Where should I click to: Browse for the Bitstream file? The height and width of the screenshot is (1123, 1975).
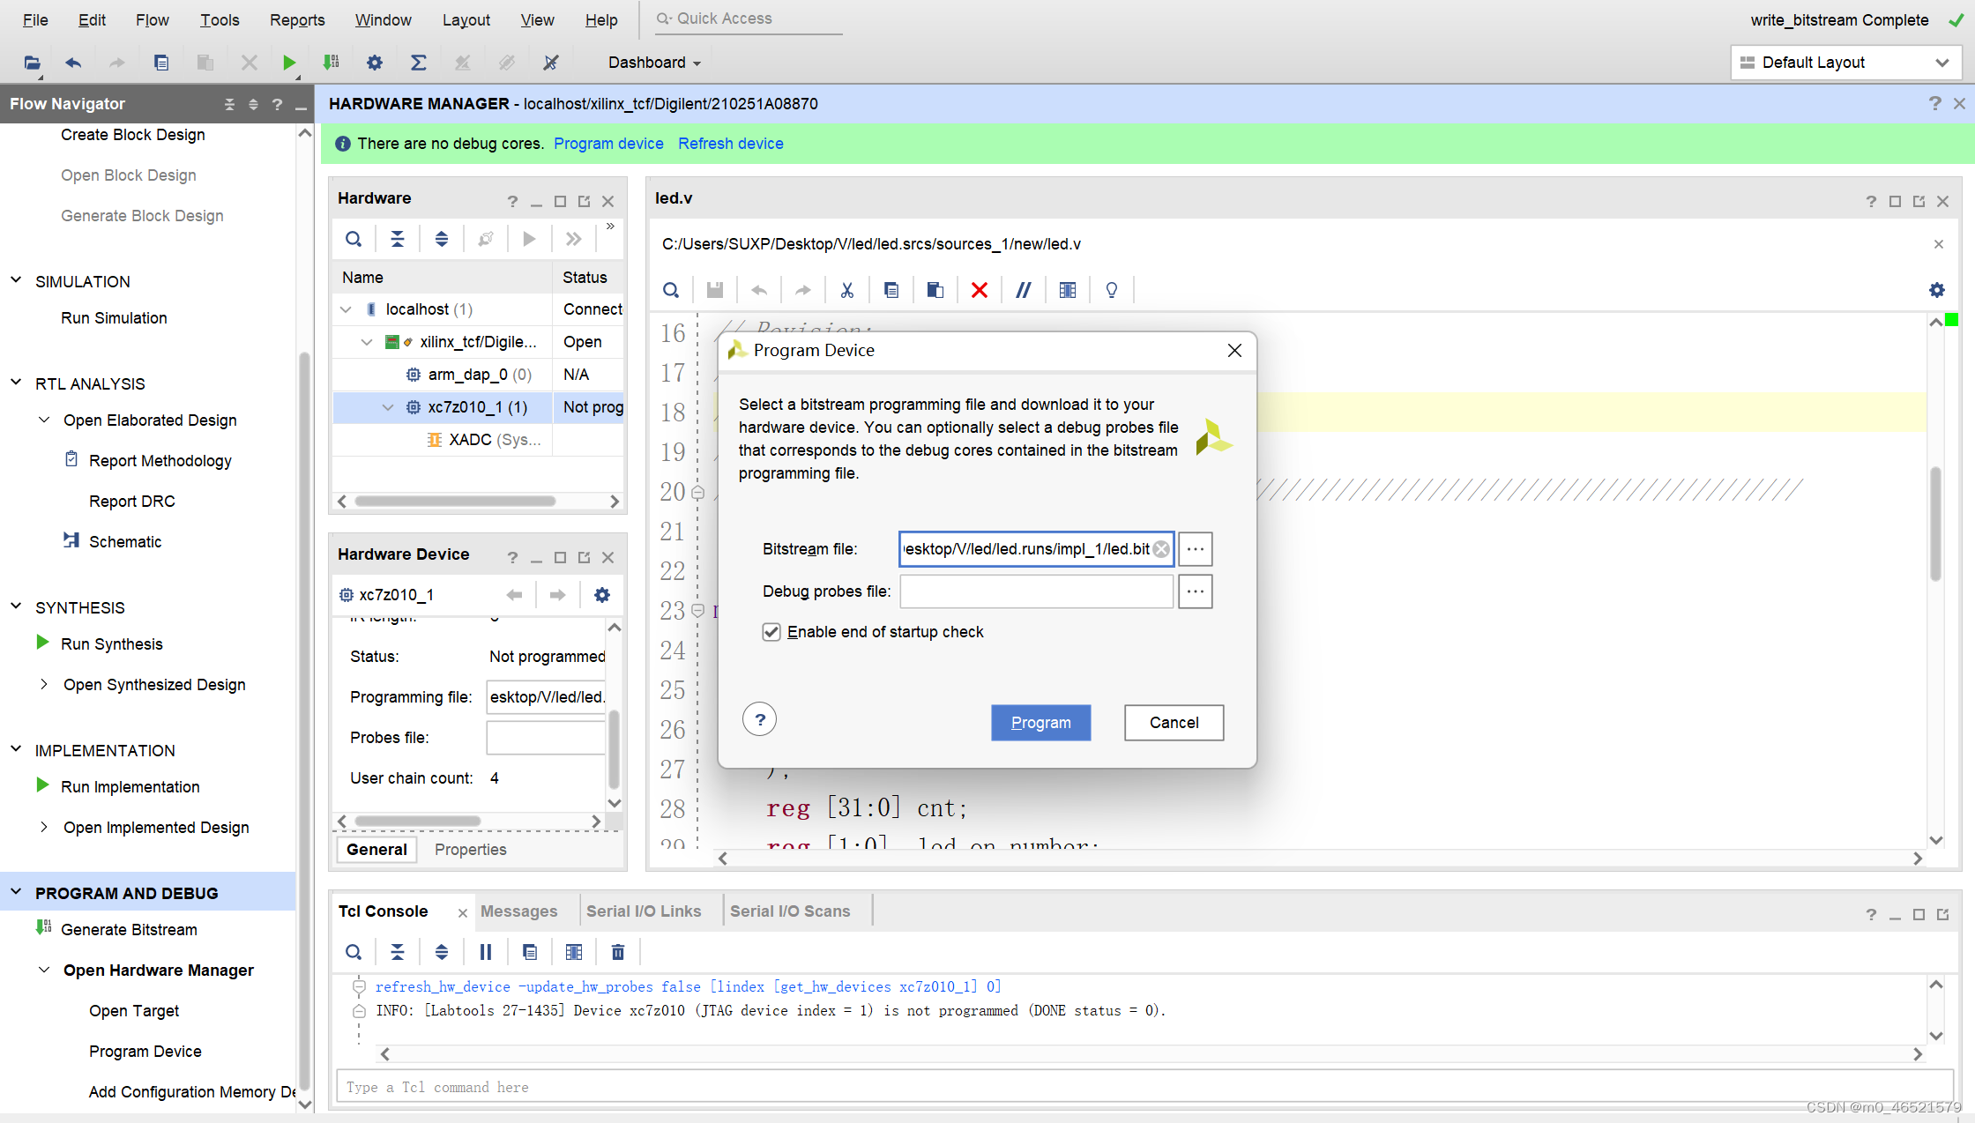1195,549
